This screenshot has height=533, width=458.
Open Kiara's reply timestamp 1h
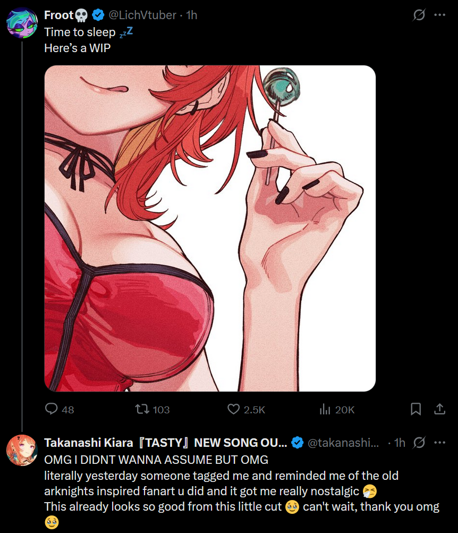(x=400, y=443)
